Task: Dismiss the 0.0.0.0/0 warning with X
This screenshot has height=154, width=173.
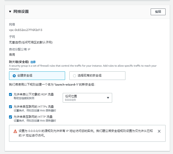Action: click(159, 131)
